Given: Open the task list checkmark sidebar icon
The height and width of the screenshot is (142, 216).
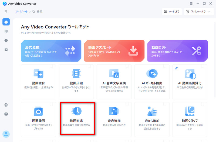Looking at the screenshot, I should (x=6, y=50).
